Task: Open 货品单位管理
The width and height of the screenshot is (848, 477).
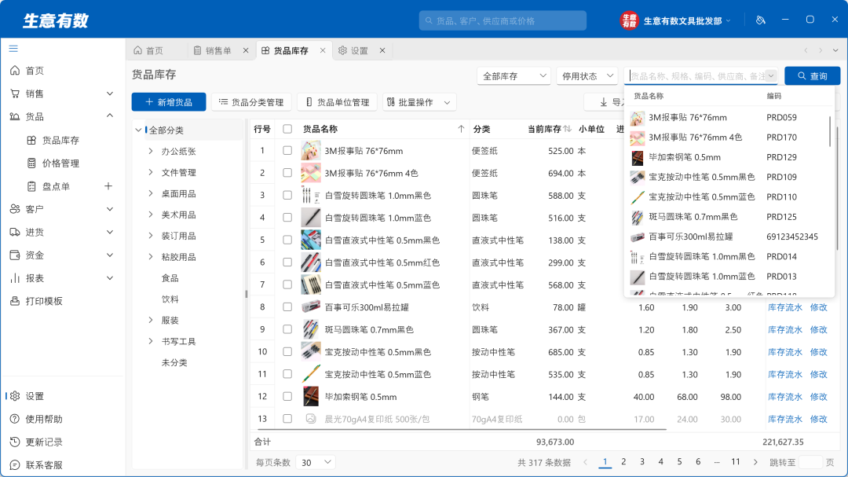Action: pyautogui.click(x=338, y=102)
